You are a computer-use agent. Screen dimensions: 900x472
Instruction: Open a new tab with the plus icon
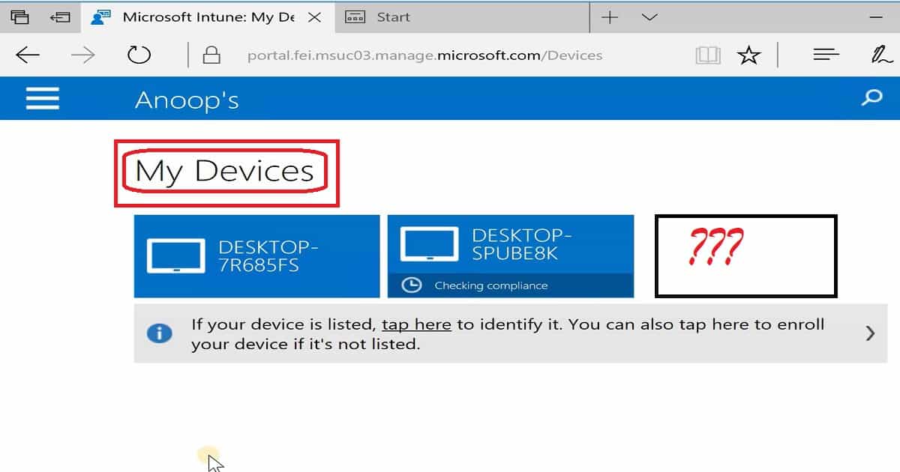[x=610, y=17]
